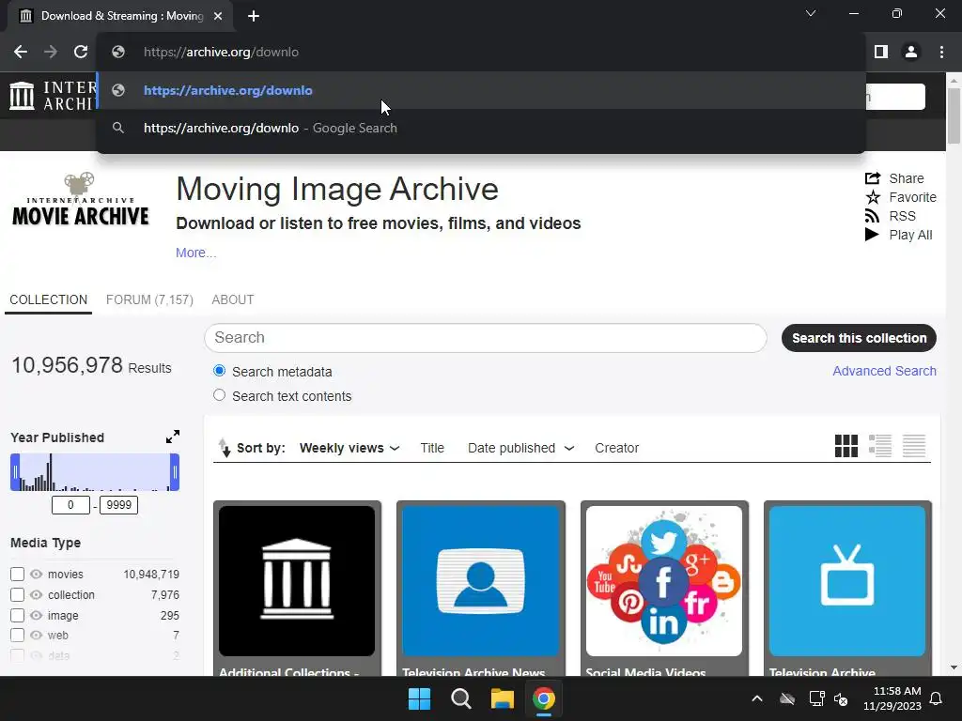The image size is (962, 721).
Task: Click the Year Published histogram bars
Action: 95,472
